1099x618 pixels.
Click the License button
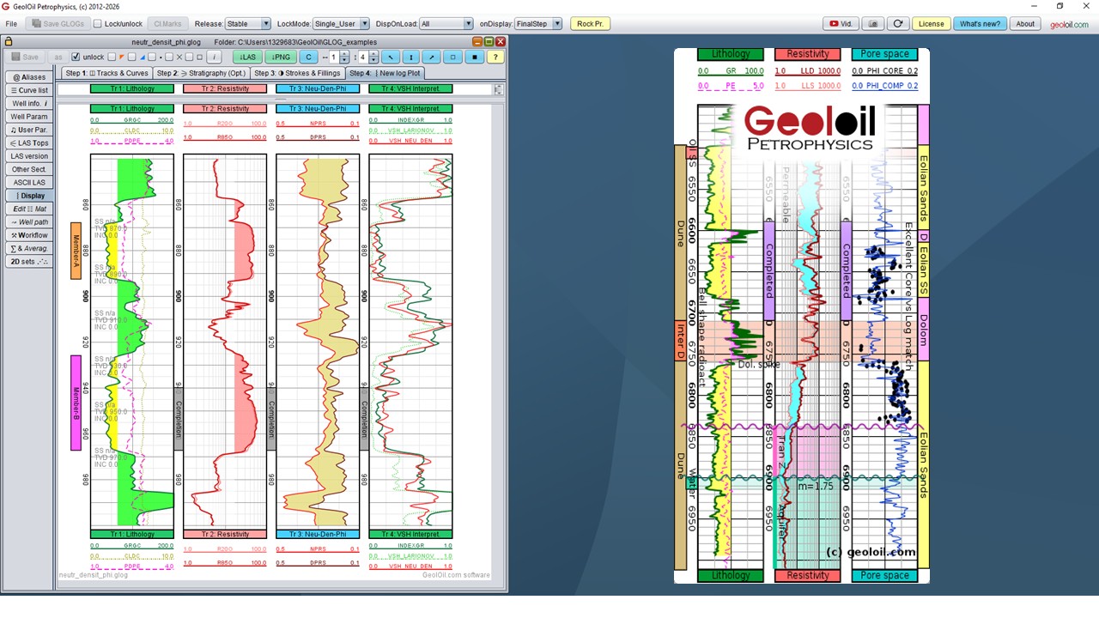pyautogui.click(x=931, y=24)
